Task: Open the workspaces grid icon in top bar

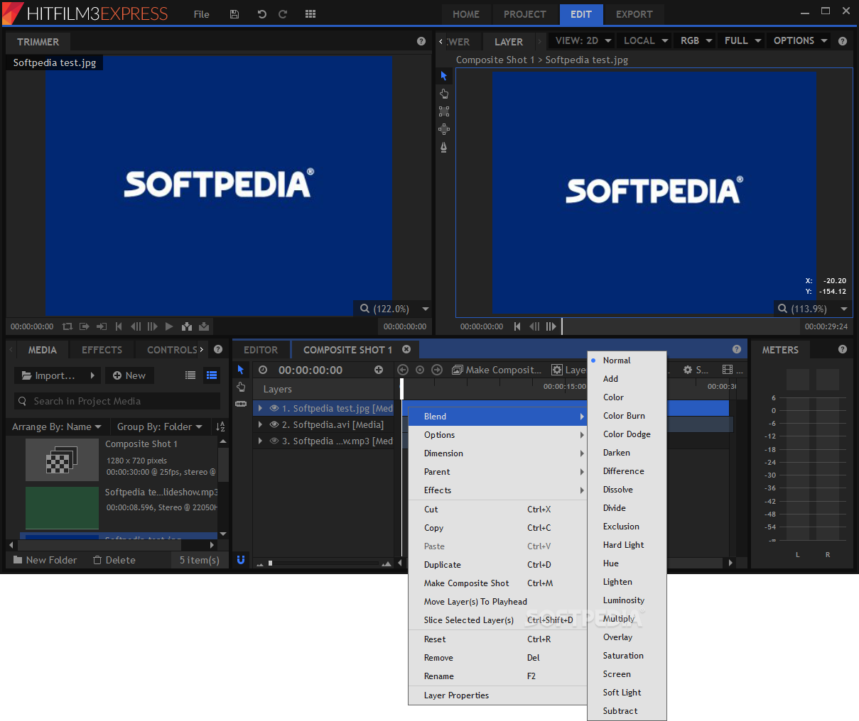Action: 310,14
